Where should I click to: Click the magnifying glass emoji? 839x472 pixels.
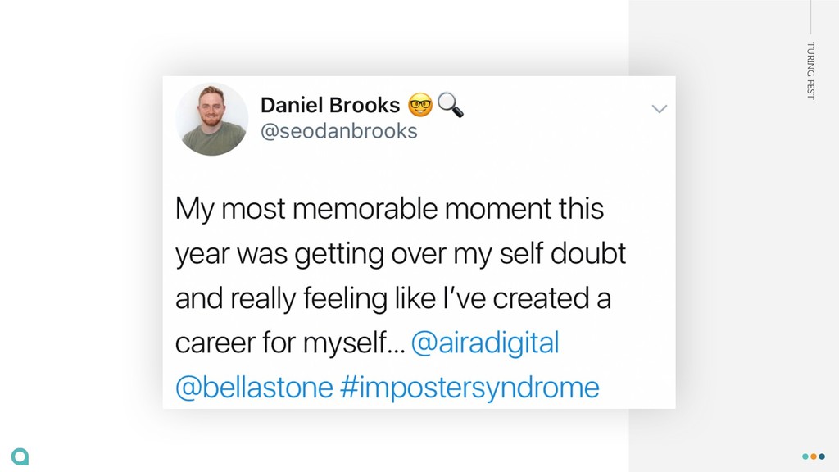click(x=451, y=105)
